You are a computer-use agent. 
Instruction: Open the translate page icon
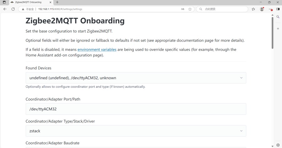pyautogui.click(x=183, y=9)
